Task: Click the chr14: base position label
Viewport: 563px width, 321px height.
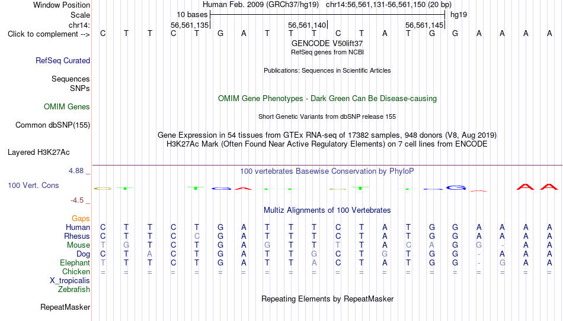Action: [x=79, y=25]
